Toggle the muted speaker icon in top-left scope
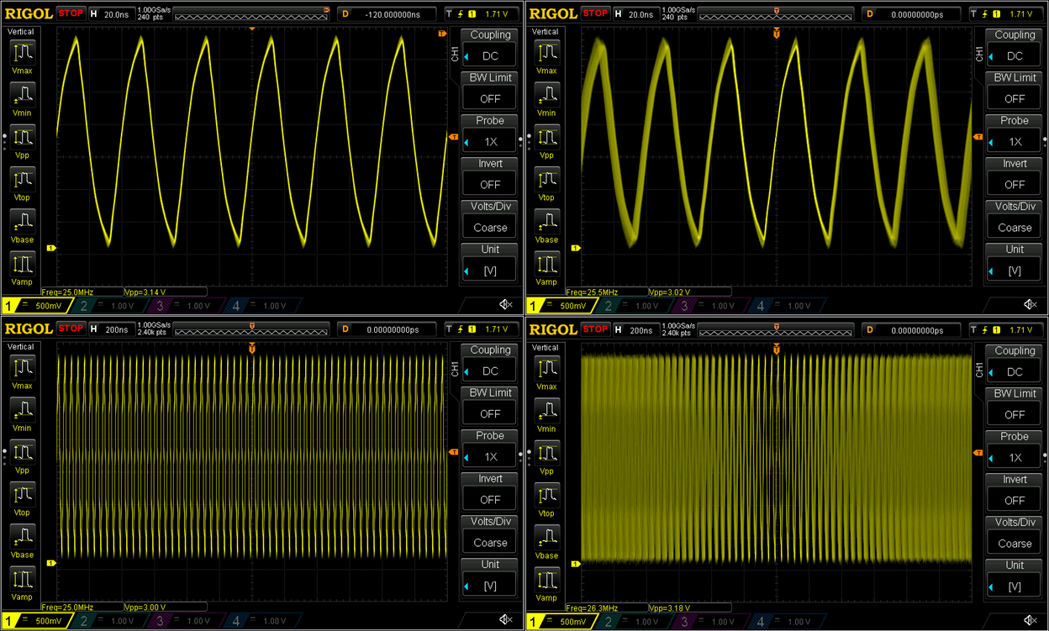1049x631 pixels. (x=506, y=304)
